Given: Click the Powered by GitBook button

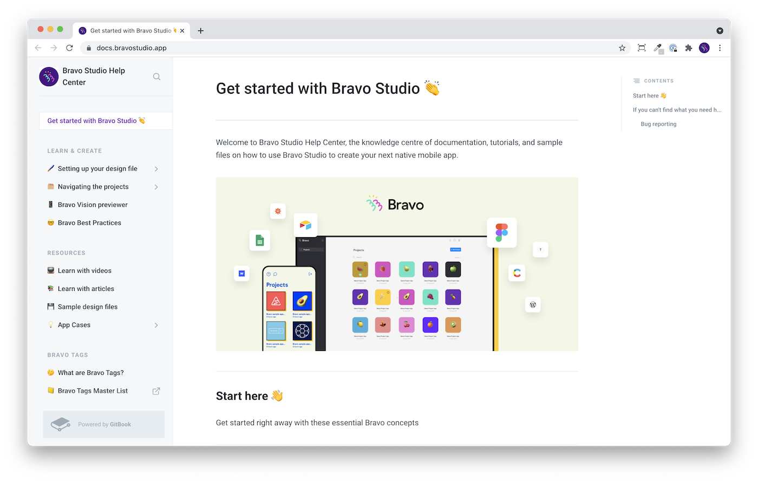Looking at the screenshot, I should tap(103, 425).
